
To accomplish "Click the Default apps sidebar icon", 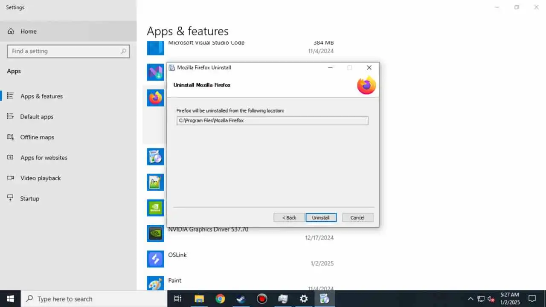I will pos(11,116).
